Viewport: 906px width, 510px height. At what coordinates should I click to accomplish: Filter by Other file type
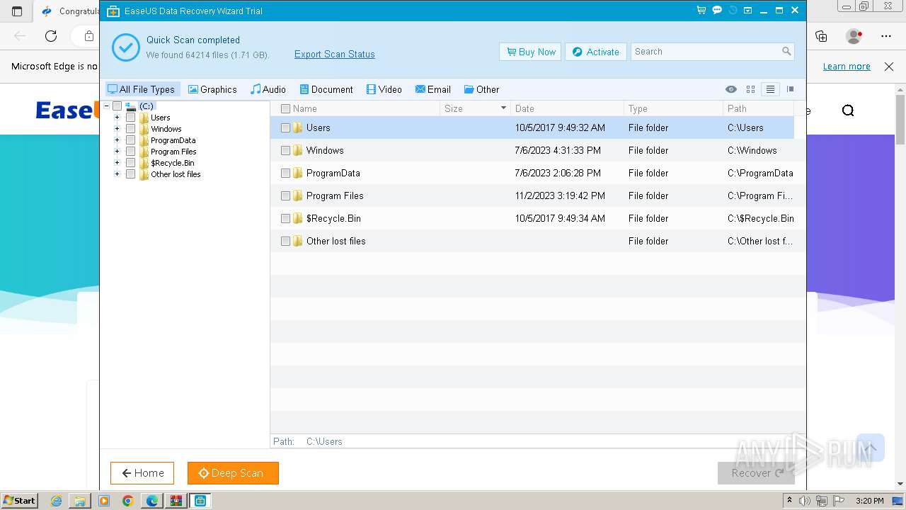click(x=481, y=89)
